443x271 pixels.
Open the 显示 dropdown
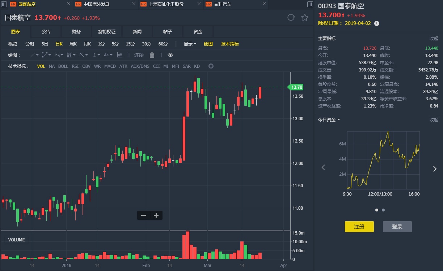click(190, 44)
